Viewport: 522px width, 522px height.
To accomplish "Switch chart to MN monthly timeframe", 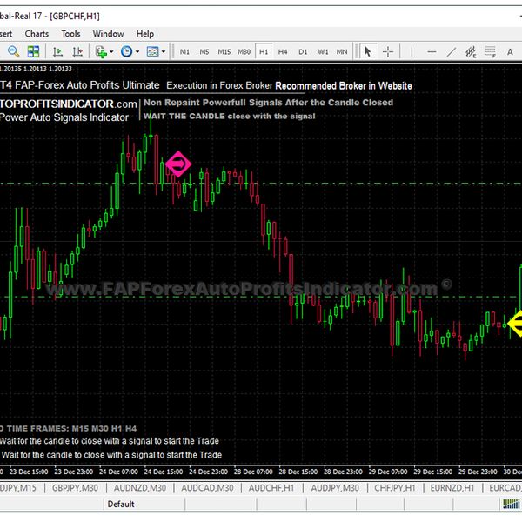I will coord(342,51).
